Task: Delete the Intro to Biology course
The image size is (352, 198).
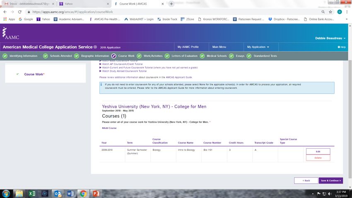Action: [318, 158]
